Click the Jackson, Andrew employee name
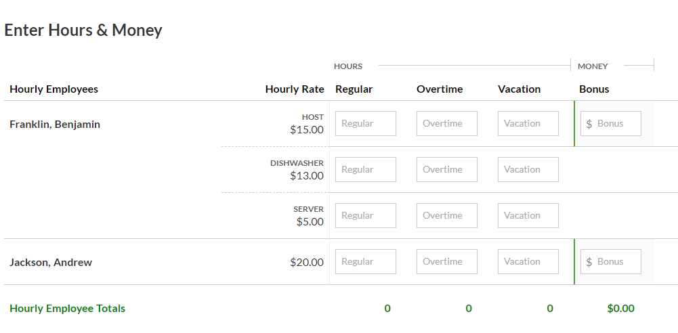This screenshot has height=333, width=678. 51,263
